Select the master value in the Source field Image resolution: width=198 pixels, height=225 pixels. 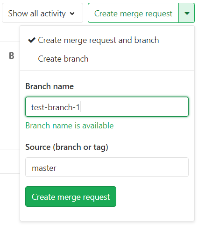pyautogui.click(x=44, y=168)
